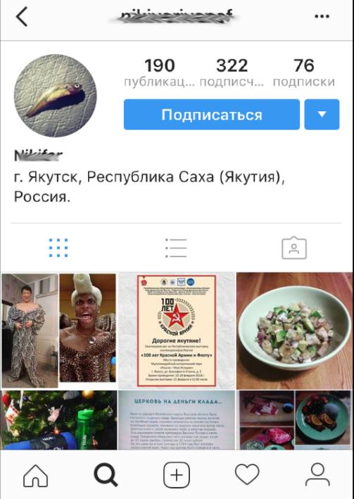354x499 pixels.
Task: Show tagged photos tab
Action: (x=294, y=247)
